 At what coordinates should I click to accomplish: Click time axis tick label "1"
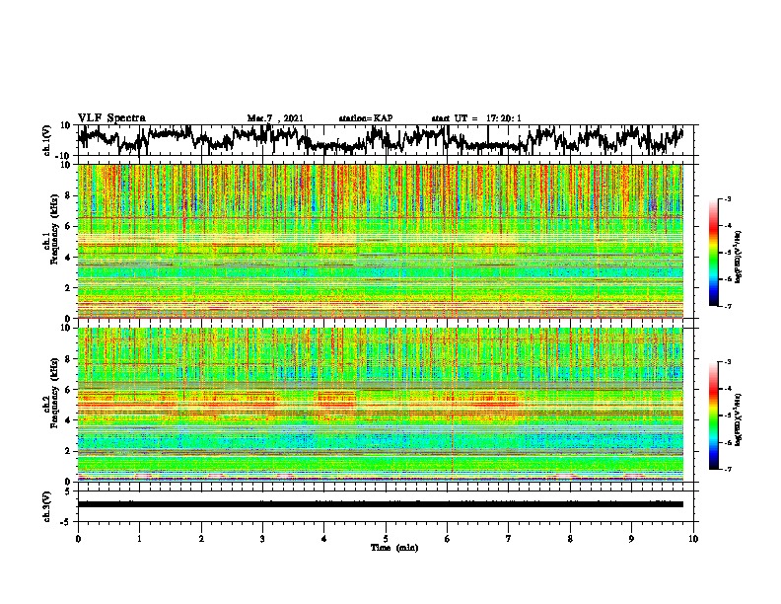pyautogui.click(x=139, y=539)
